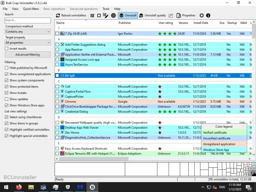Open the notification center icon
The height and width of the screenshot is (192, 256).
[x=248, y=187]
